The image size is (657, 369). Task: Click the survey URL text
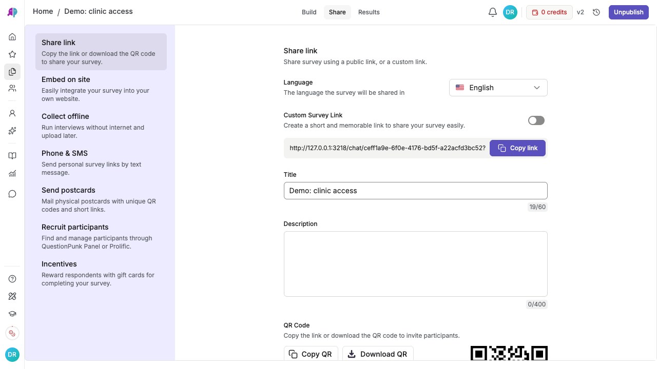(x=388, y=148)
